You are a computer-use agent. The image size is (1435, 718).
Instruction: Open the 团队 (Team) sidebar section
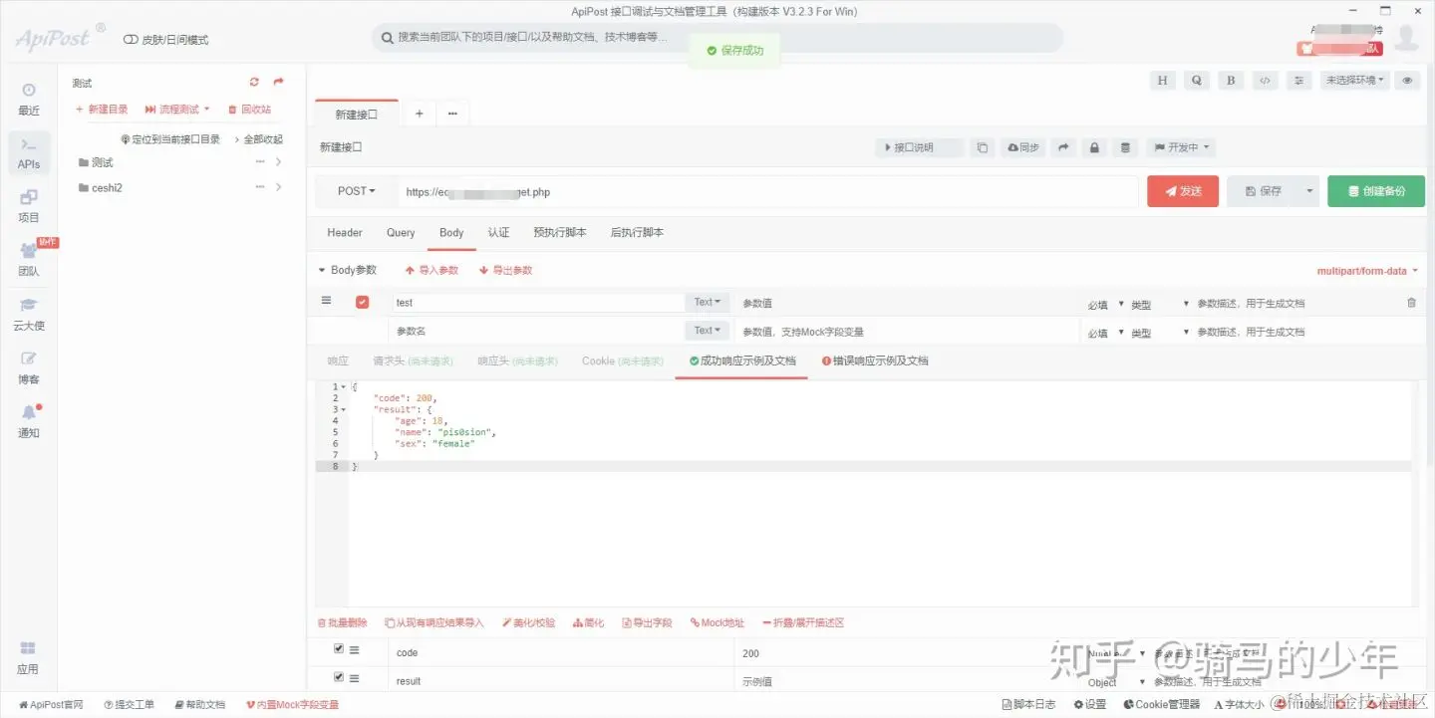[x=29, y=260]
